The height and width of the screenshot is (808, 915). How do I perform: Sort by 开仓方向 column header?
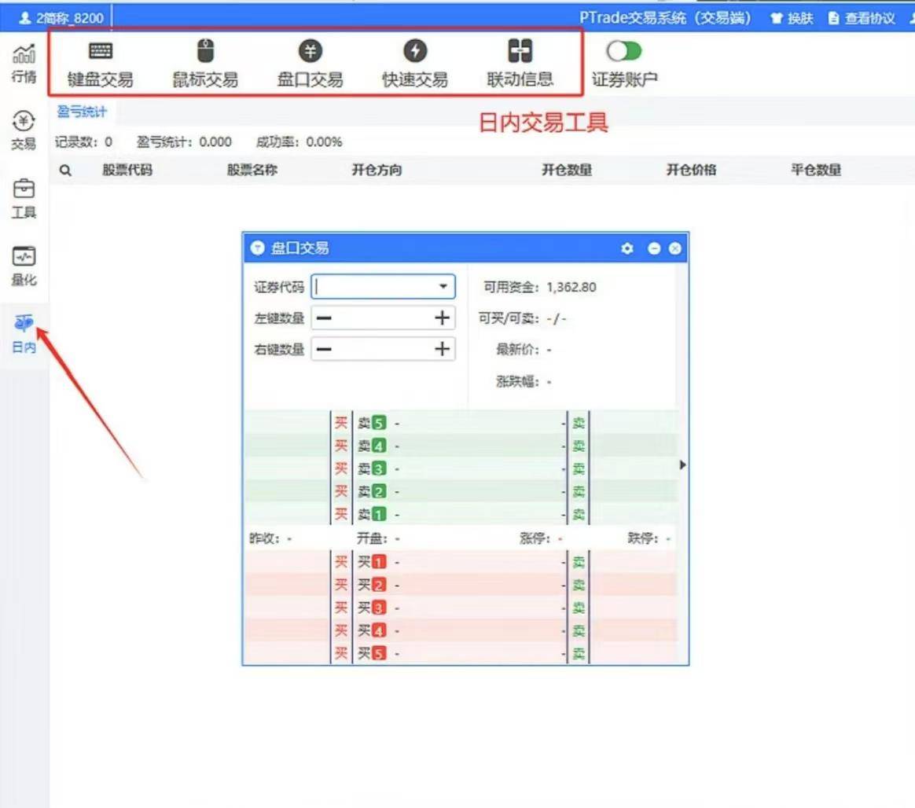tap(377, 170)
